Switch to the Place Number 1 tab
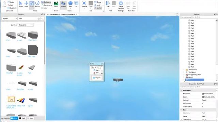This screenshot has height=122, width=218. (62, 14)
